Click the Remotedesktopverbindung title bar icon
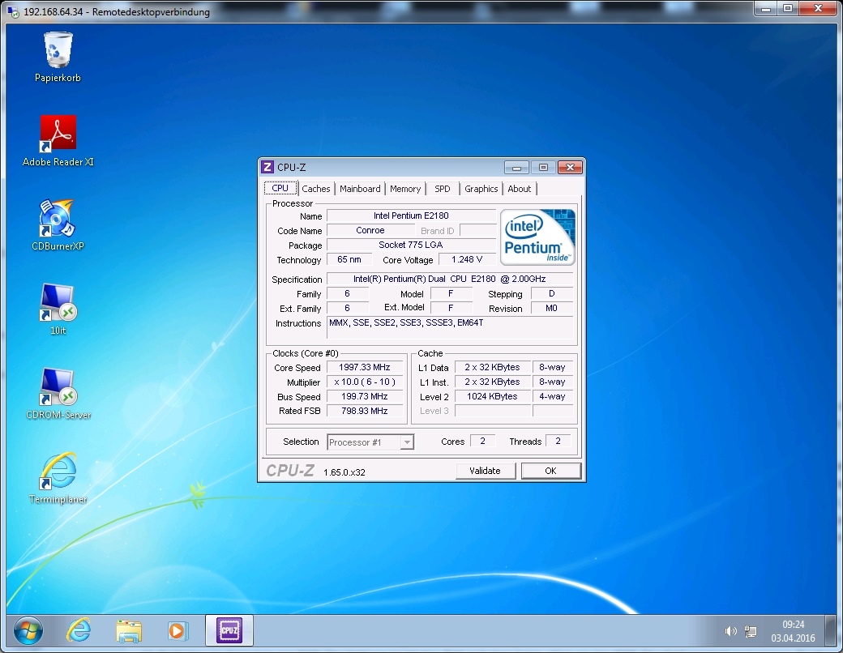The width and height of the screenshot is (843, 653). 14,11
